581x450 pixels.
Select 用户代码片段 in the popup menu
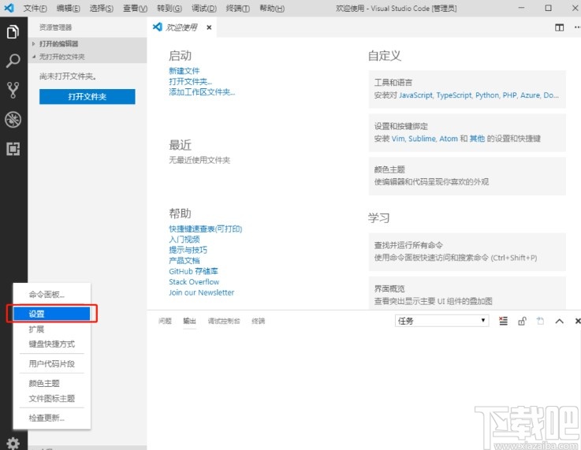(52, 363)
